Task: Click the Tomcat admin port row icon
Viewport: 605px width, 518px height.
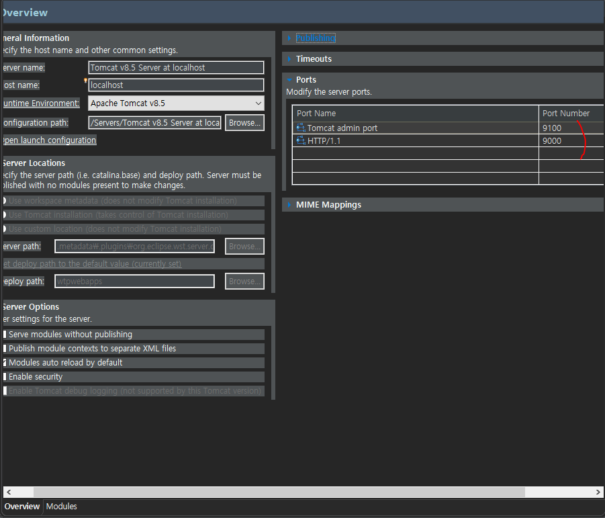Action: [x=301, y=128]
